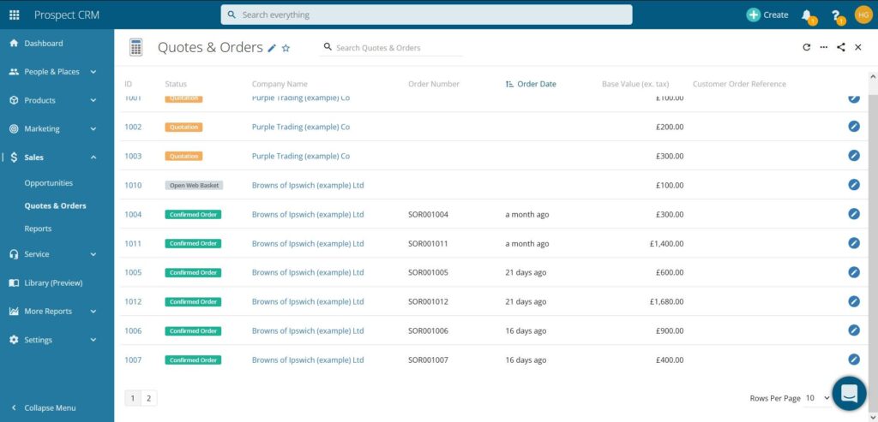Open the chat support bubble
This screenshot has height=422, width=878.
pos(849,394)
